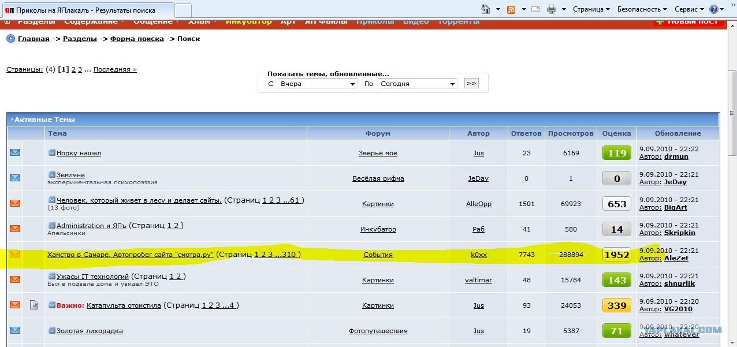This screenshot has height=347, width=737.
Task: Click the orange RSS feeds icon
Action: [511, 9]
